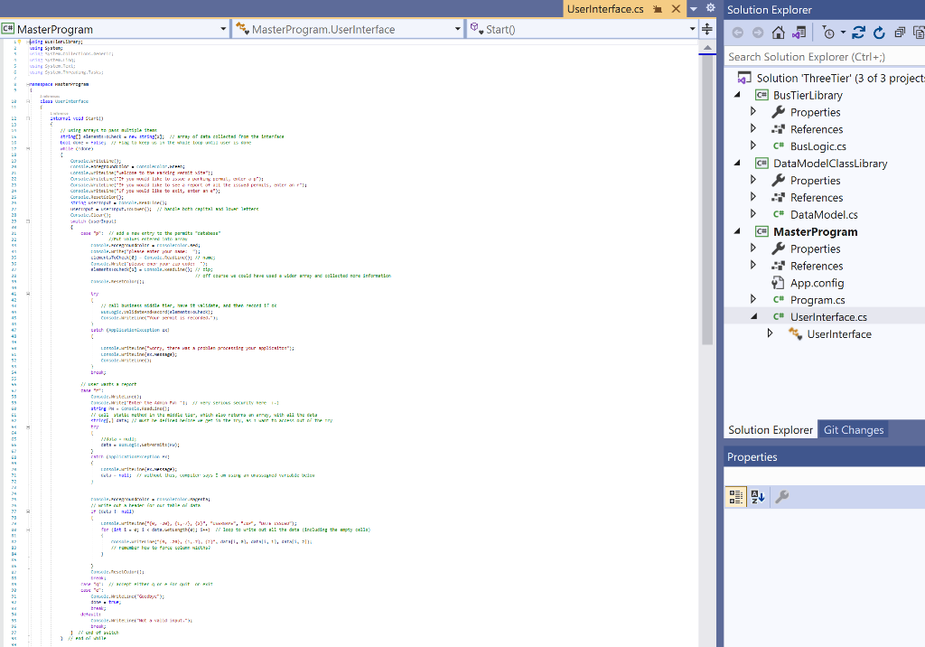Open the pending changes filter dropdown
Screen dimensions: 925x647
tap(843, 33)
